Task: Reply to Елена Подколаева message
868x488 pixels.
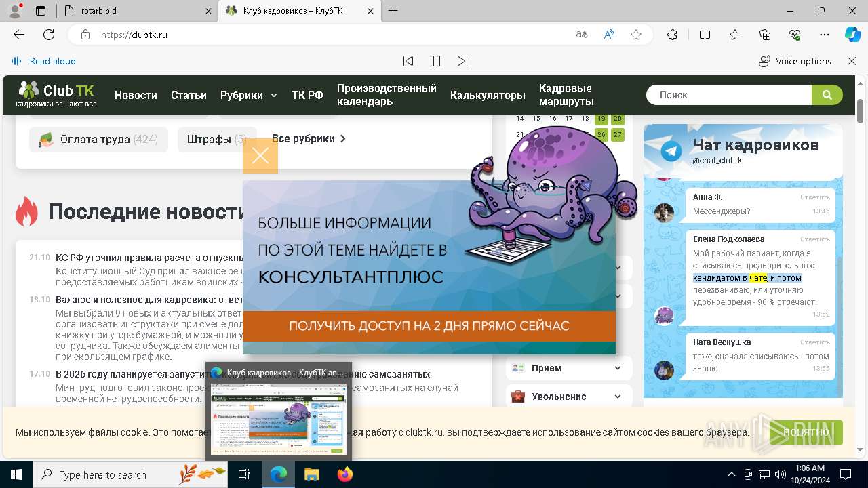Action: click(814, 239)
